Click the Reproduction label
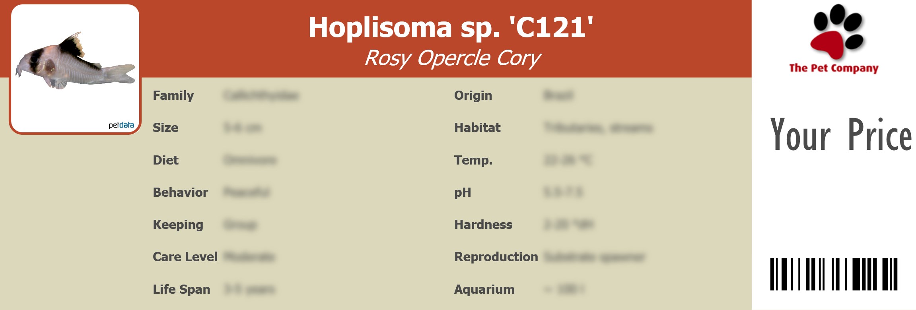 tap(496, 257)
